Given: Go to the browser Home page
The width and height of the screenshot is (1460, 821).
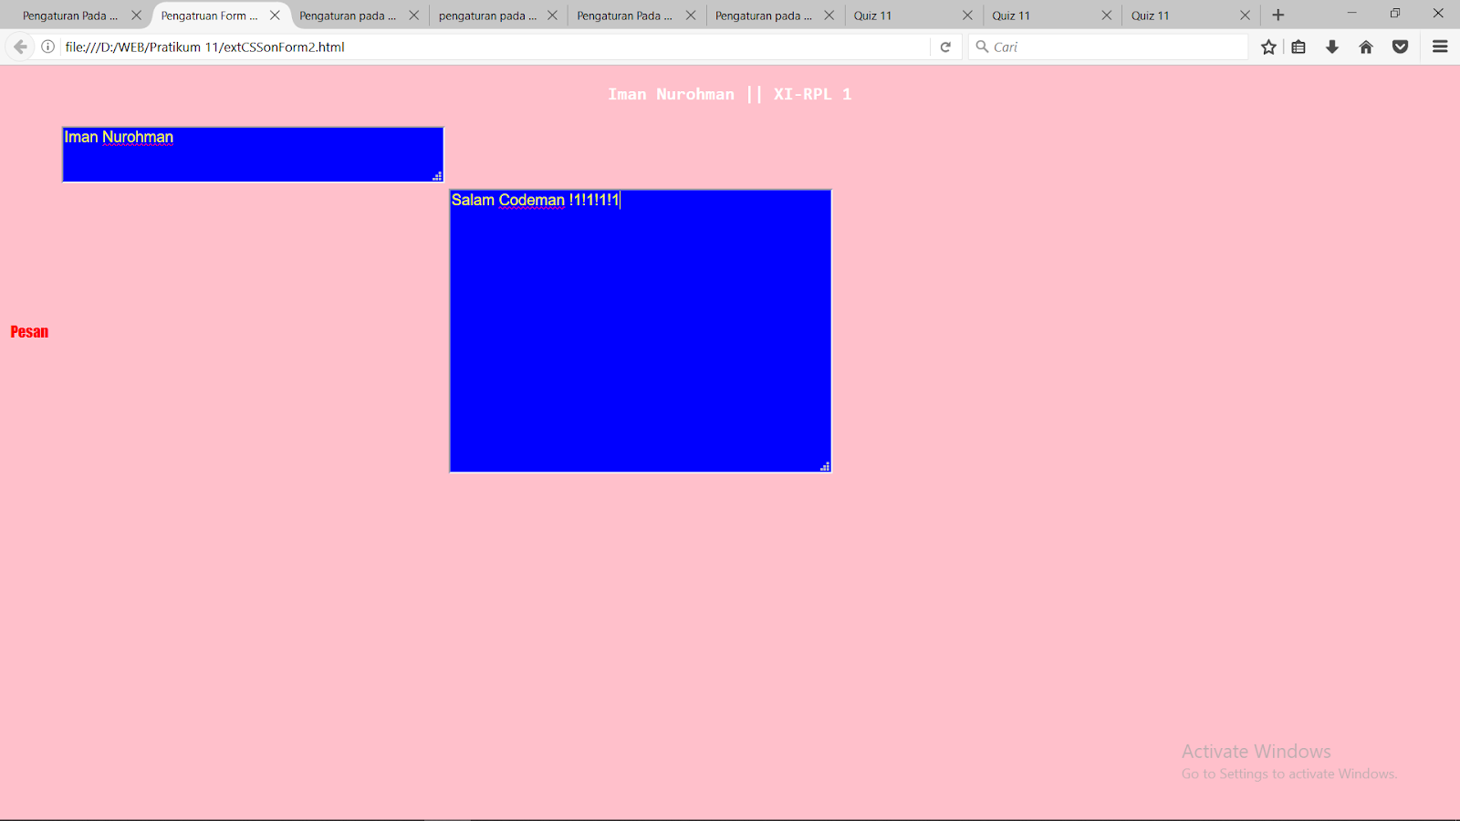Looking at the screenshot, I should coord(1366,47).
